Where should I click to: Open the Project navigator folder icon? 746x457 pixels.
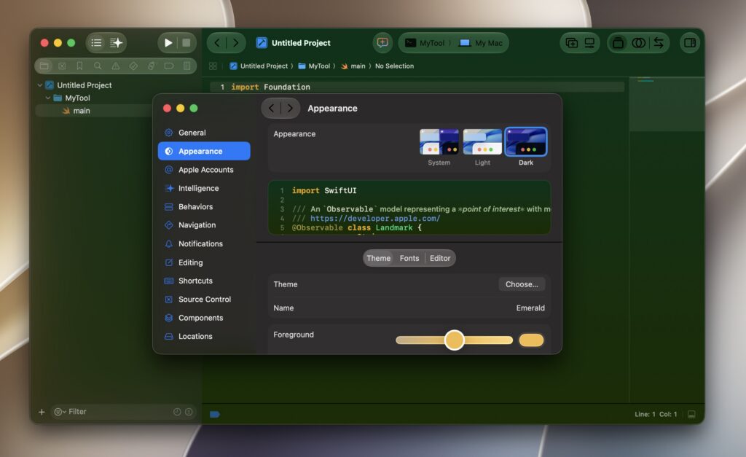pos(44,66)
